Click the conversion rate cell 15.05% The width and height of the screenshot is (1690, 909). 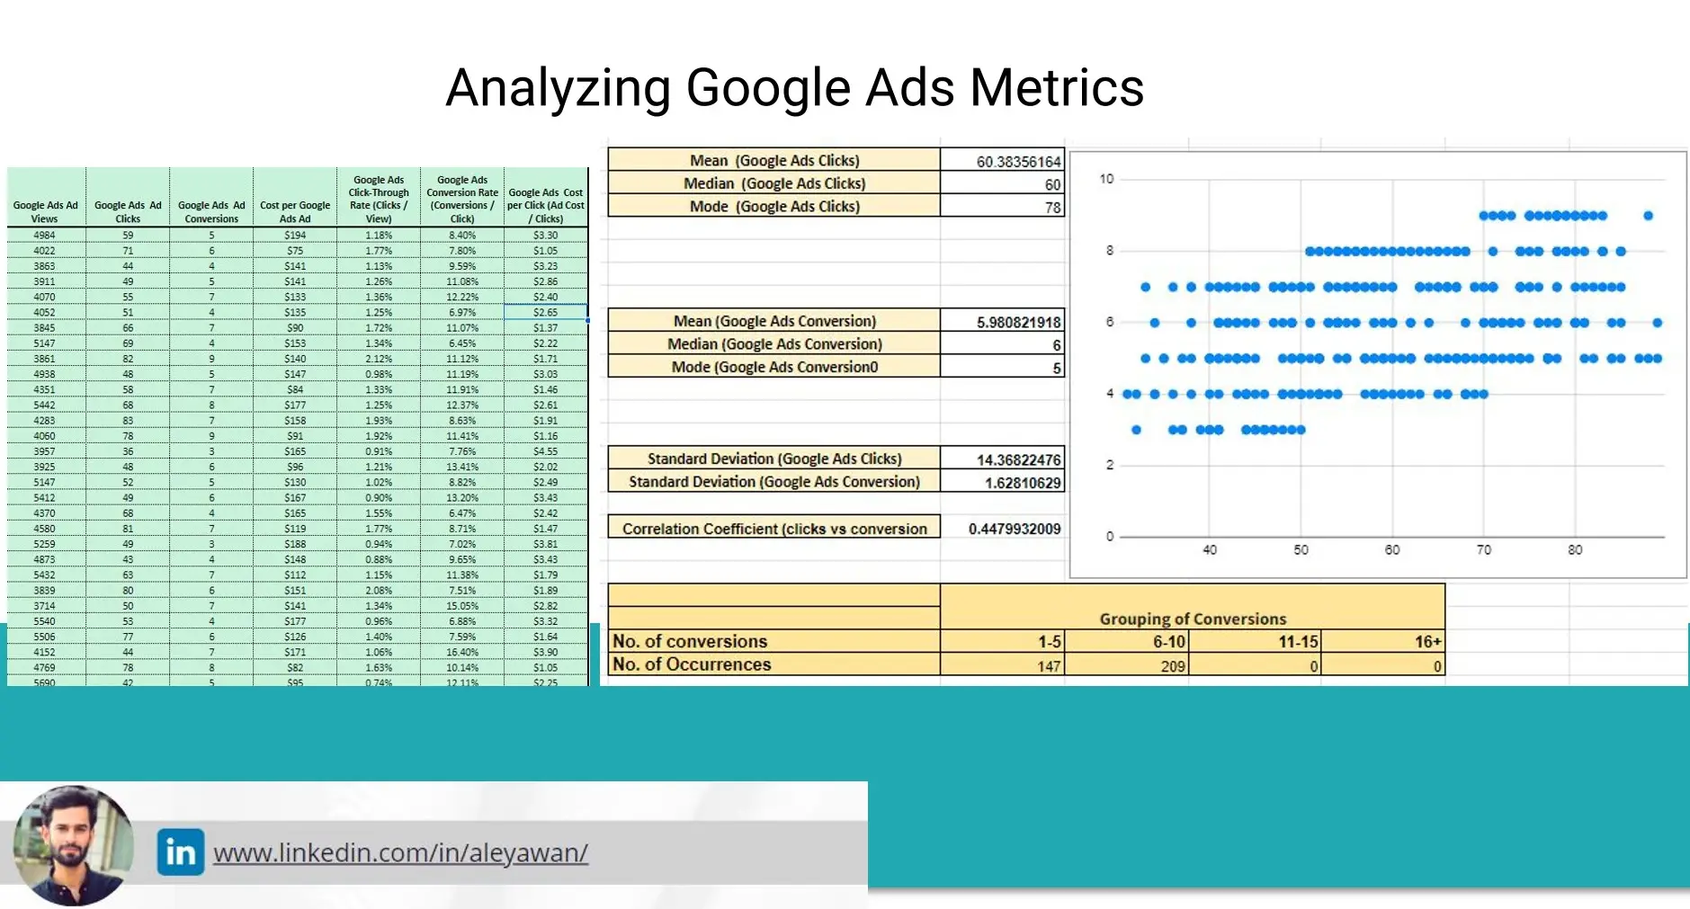[462, 606]
